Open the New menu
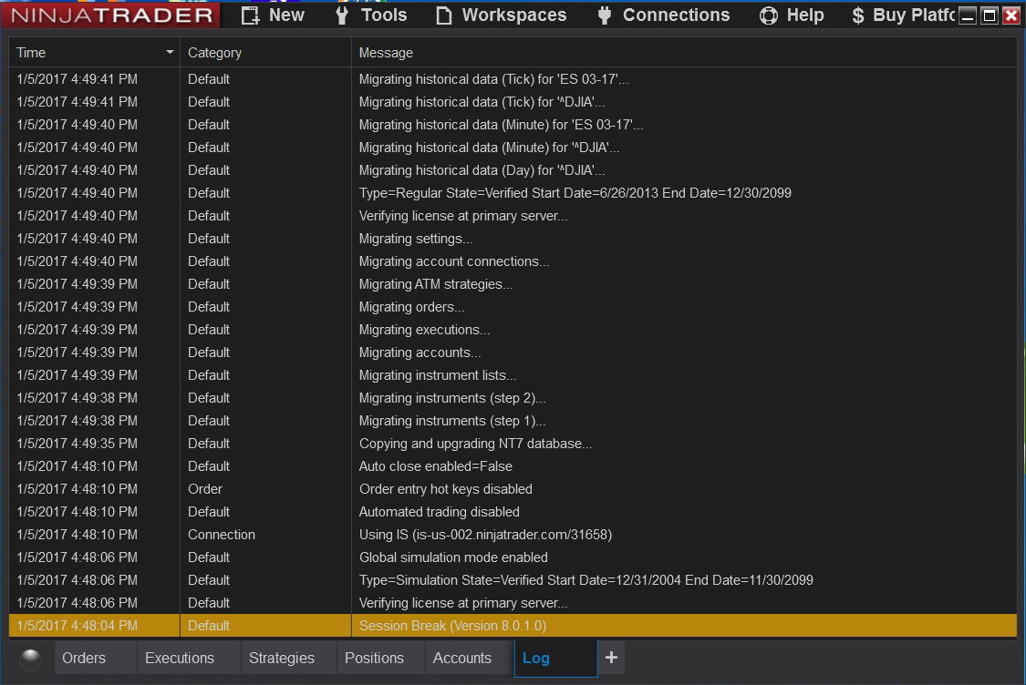 [x=272, y=15]
